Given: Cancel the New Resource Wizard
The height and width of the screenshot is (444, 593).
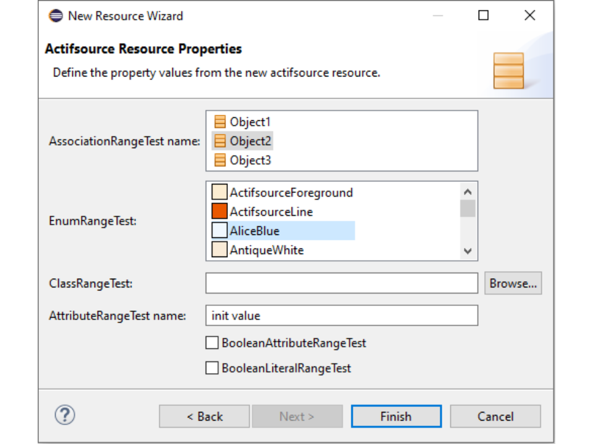Looking at the screenshot, I should click(x=495, y=416).
